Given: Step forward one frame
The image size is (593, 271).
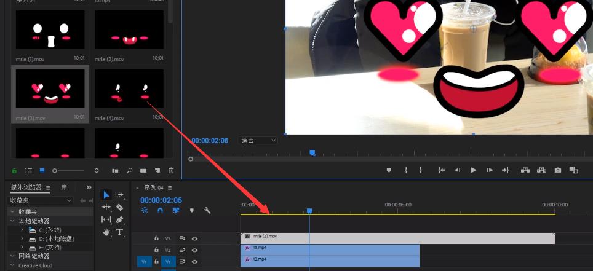Looking at the screenshot, I should (490, 170).
